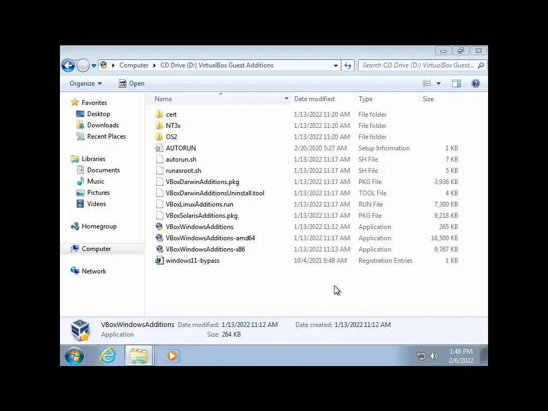This screenshot has width=548, height=411.
Task: Click Windows Explorer taskbar button
Action: pyautogui.click(x=139, y=356)
